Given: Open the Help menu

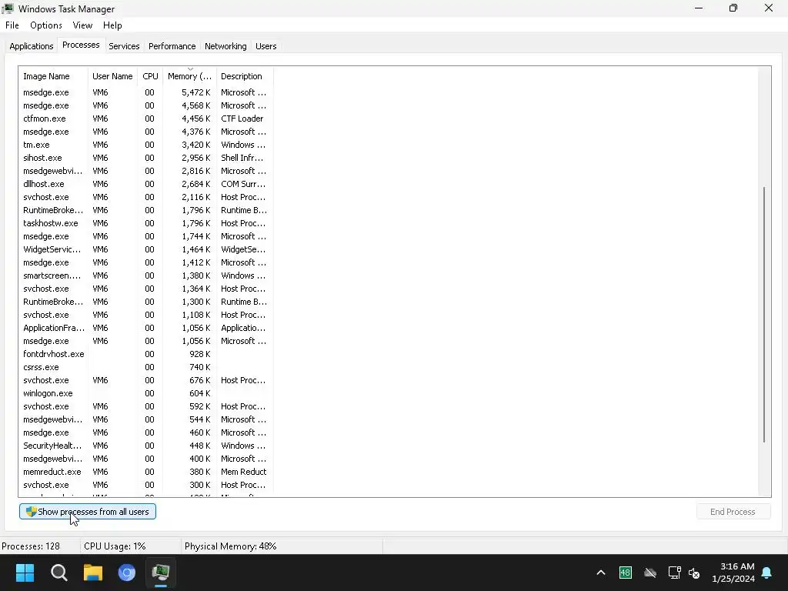Looking at the screenshot, I should [112, 25].
